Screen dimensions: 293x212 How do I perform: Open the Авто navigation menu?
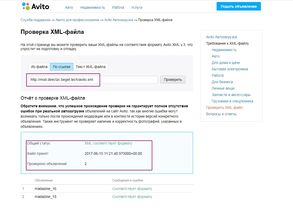(x=69, y=7)
